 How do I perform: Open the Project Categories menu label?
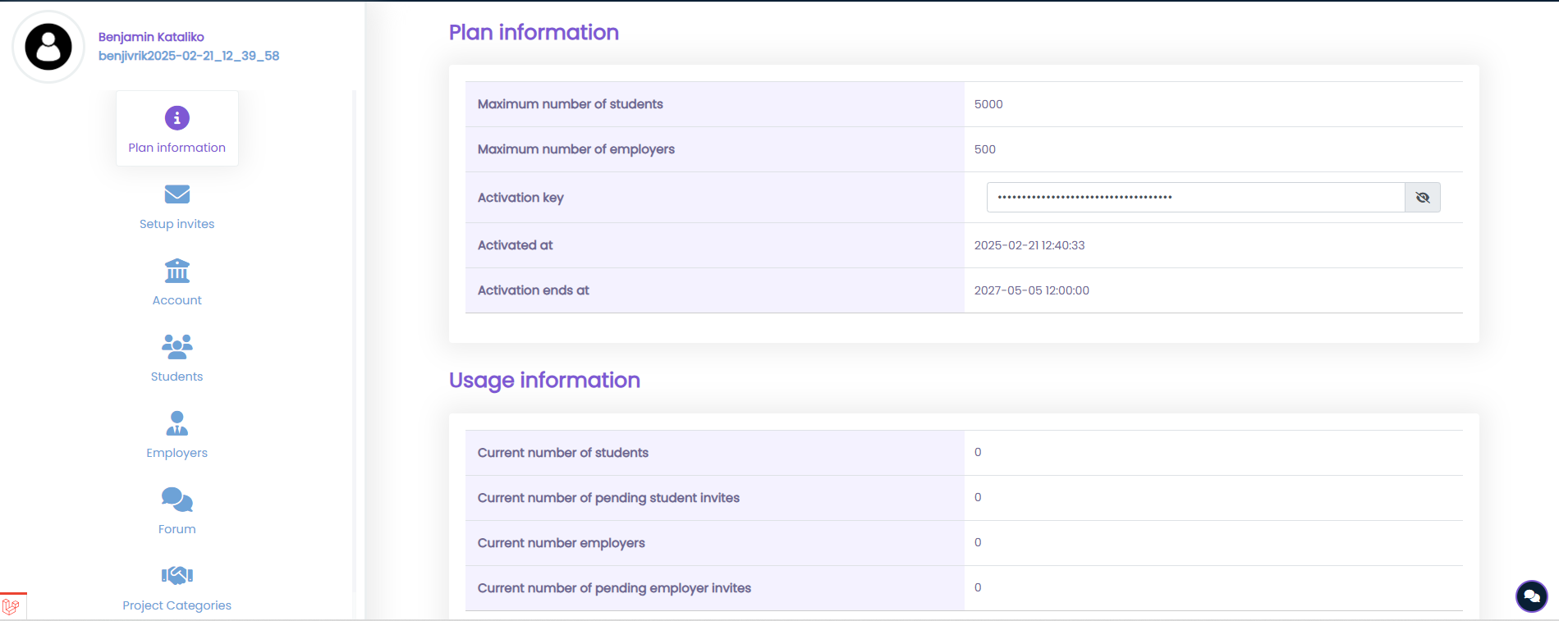pyautogui.click(x=177, y=605)
